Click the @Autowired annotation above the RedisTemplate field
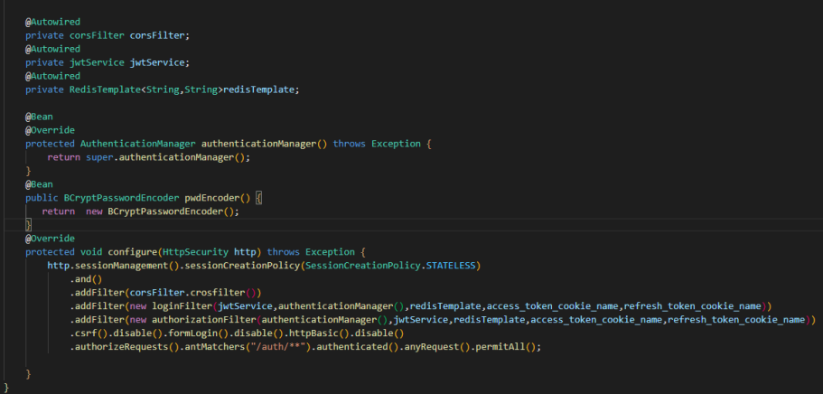The image size is (823, 394). click(x=52, y=76)
